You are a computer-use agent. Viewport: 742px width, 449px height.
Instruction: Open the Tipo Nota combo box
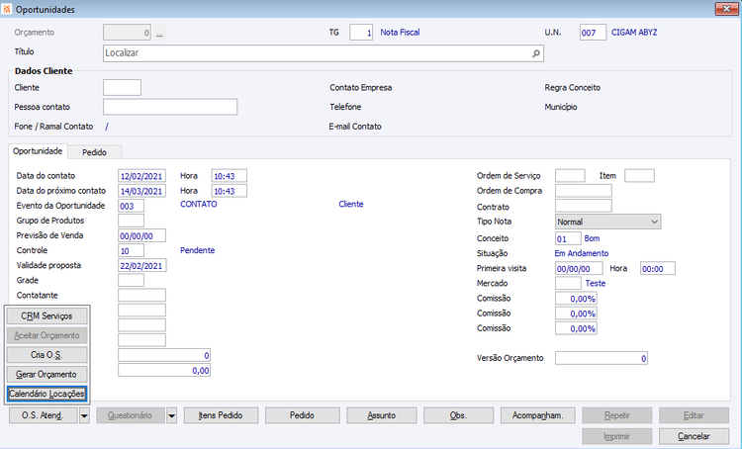(607, 222)
